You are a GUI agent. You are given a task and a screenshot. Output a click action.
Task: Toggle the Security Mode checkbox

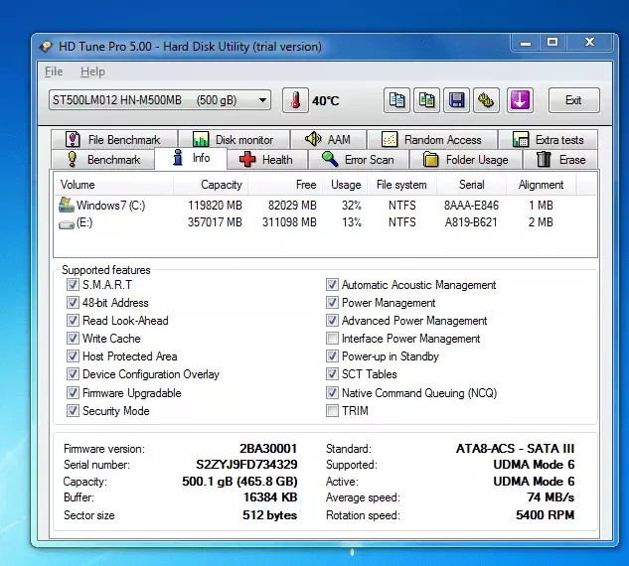[73, 410]
